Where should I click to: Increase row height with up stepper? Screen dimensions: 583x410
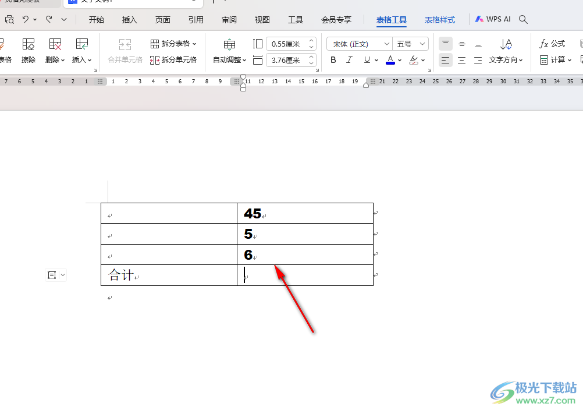click(312, 41)
